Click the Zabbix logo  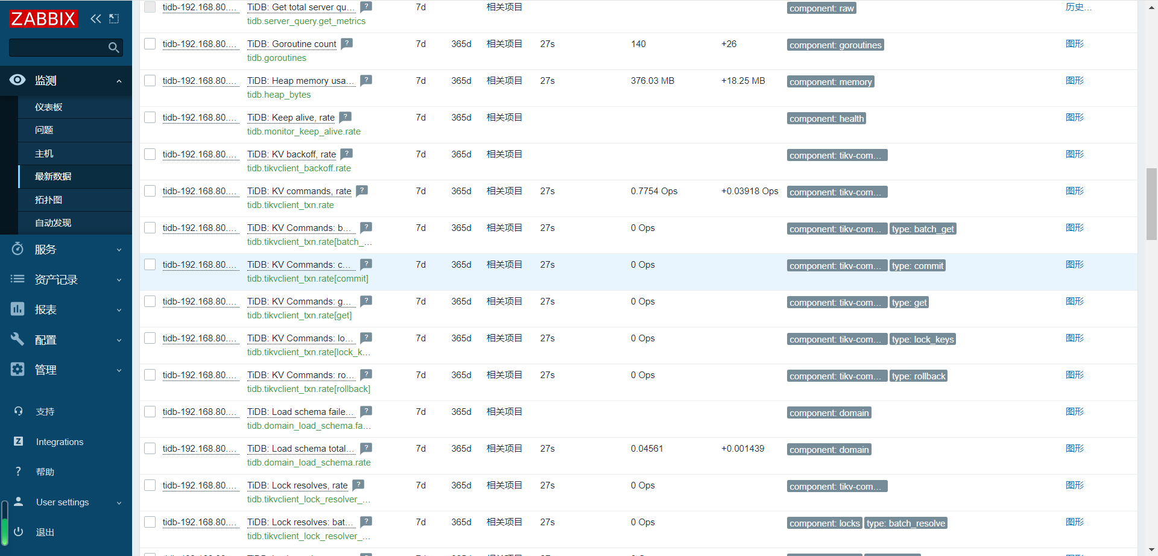click(x=43, y=19)
